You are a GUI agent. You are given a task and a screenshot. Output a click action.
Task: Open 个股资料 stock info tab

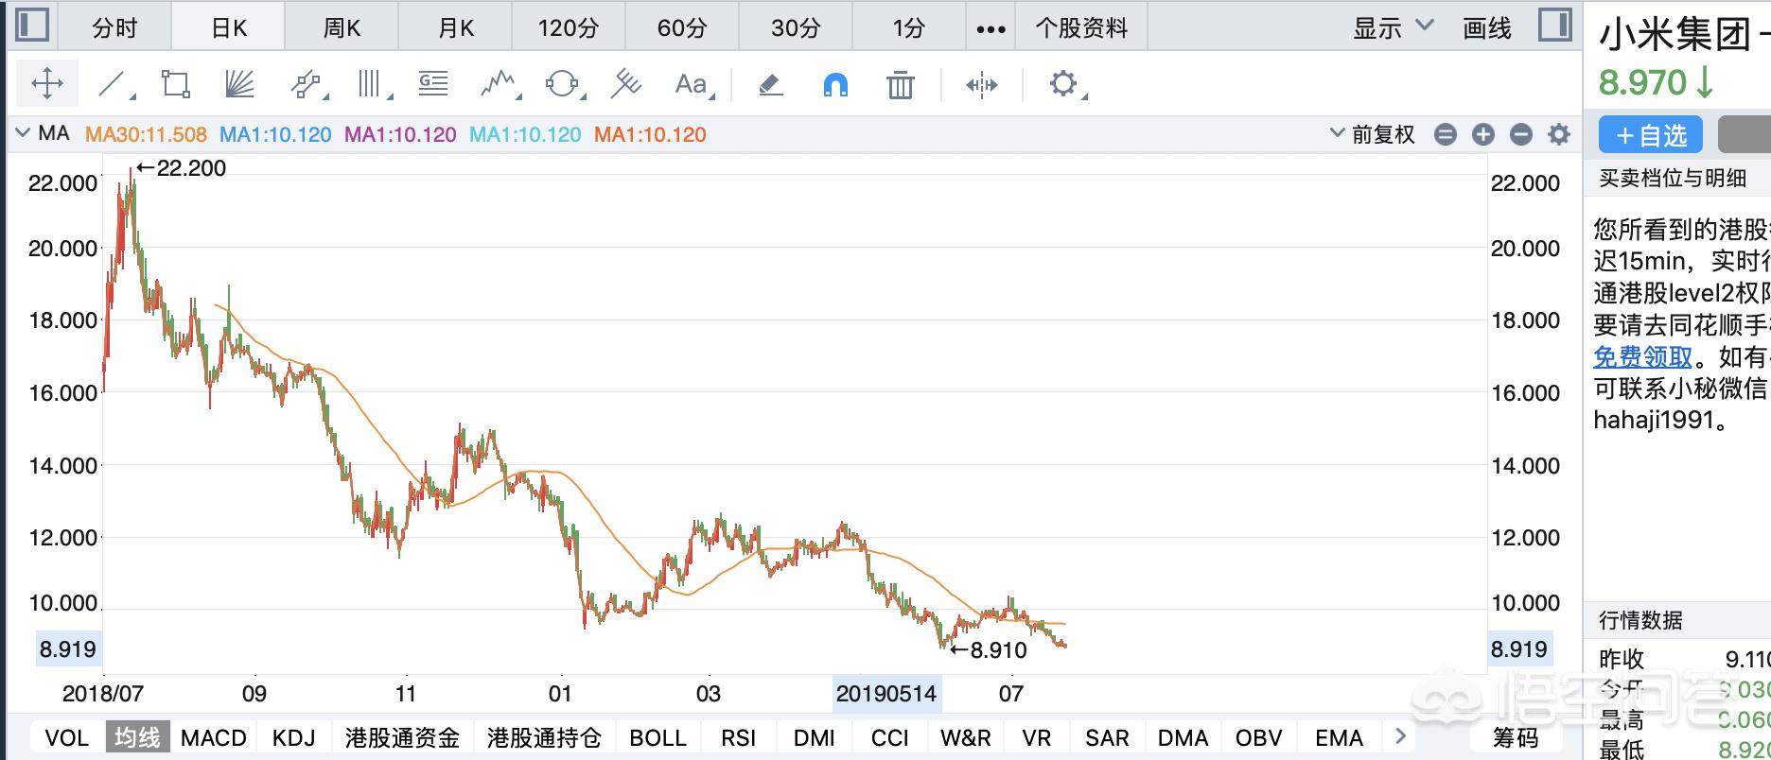click(1081, 28)
